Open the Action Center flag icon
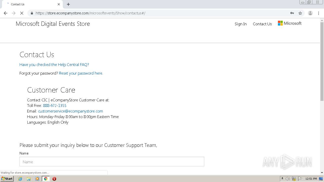Screen dimensions: 324x182 pyautogui.click(x=300, y=179)
